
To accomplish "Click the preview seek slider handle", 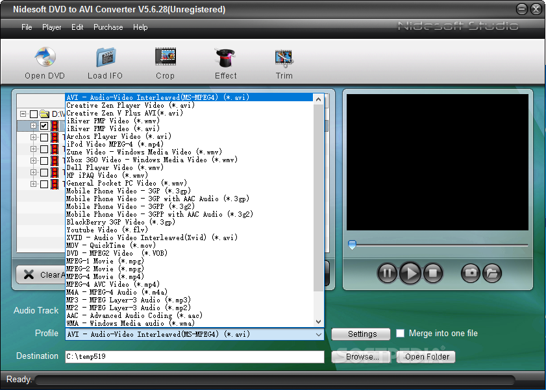I will click(352, 245).
